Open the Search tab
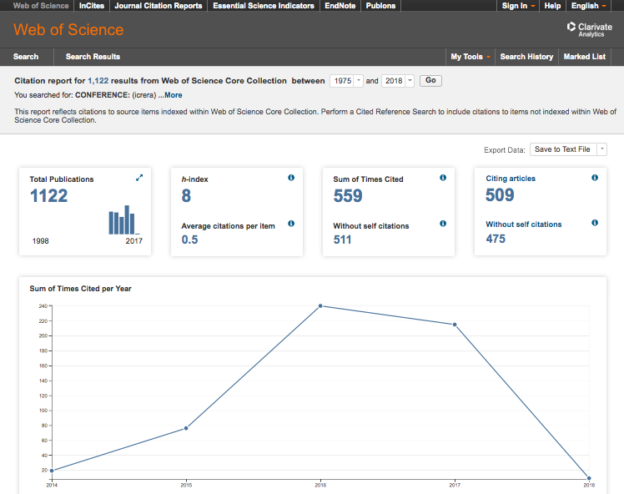Screen dimensions: 624x494 point(26,57)
